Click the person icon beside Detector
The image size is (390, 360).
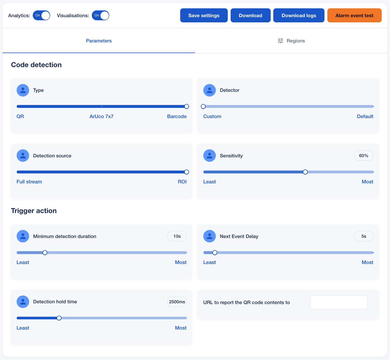tap(210, 90)
